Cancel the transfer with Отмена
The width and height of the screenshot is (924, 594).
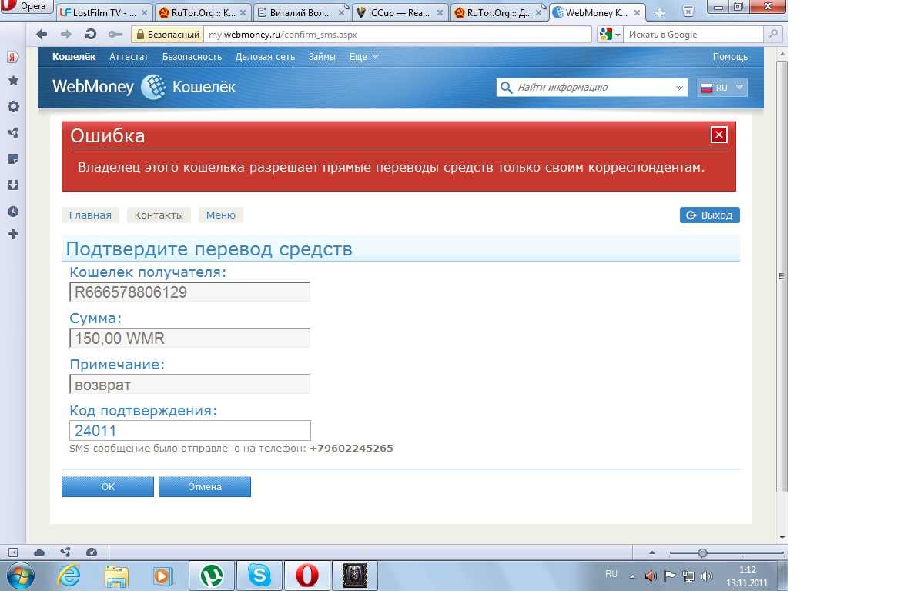(205, 486)
